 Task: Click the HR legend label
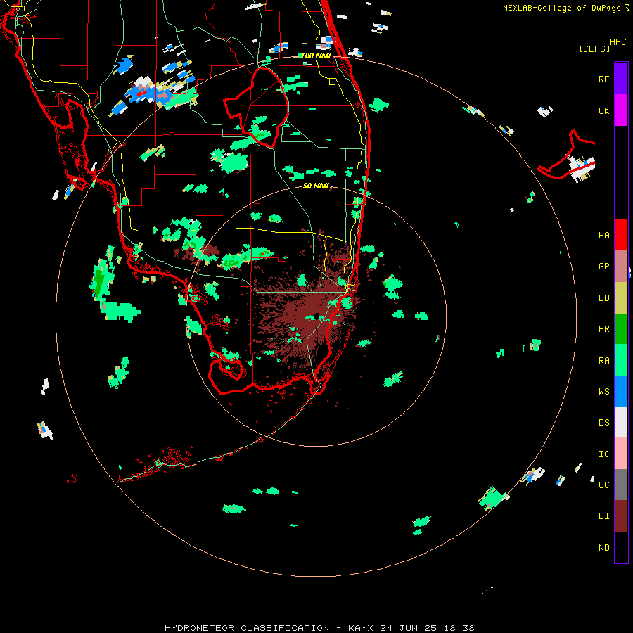click(603, 329)
